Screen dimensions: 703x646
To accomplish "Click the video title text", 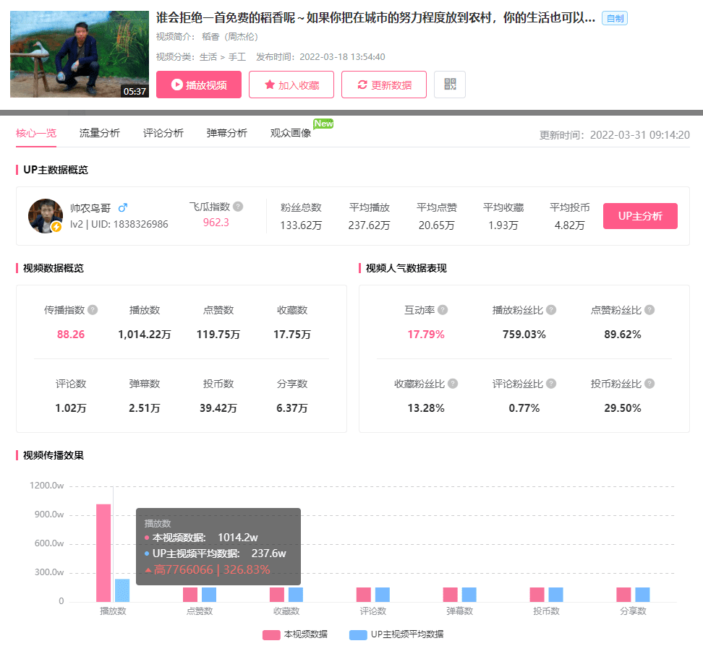I will coord(375,18).
